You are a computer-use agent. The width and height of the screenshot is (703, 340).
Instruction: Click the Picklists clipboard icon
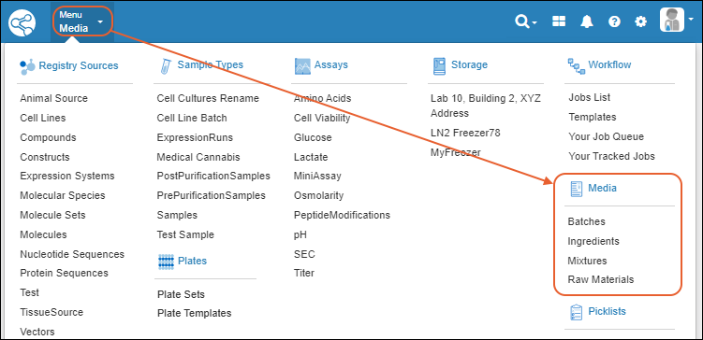(576, 312)
